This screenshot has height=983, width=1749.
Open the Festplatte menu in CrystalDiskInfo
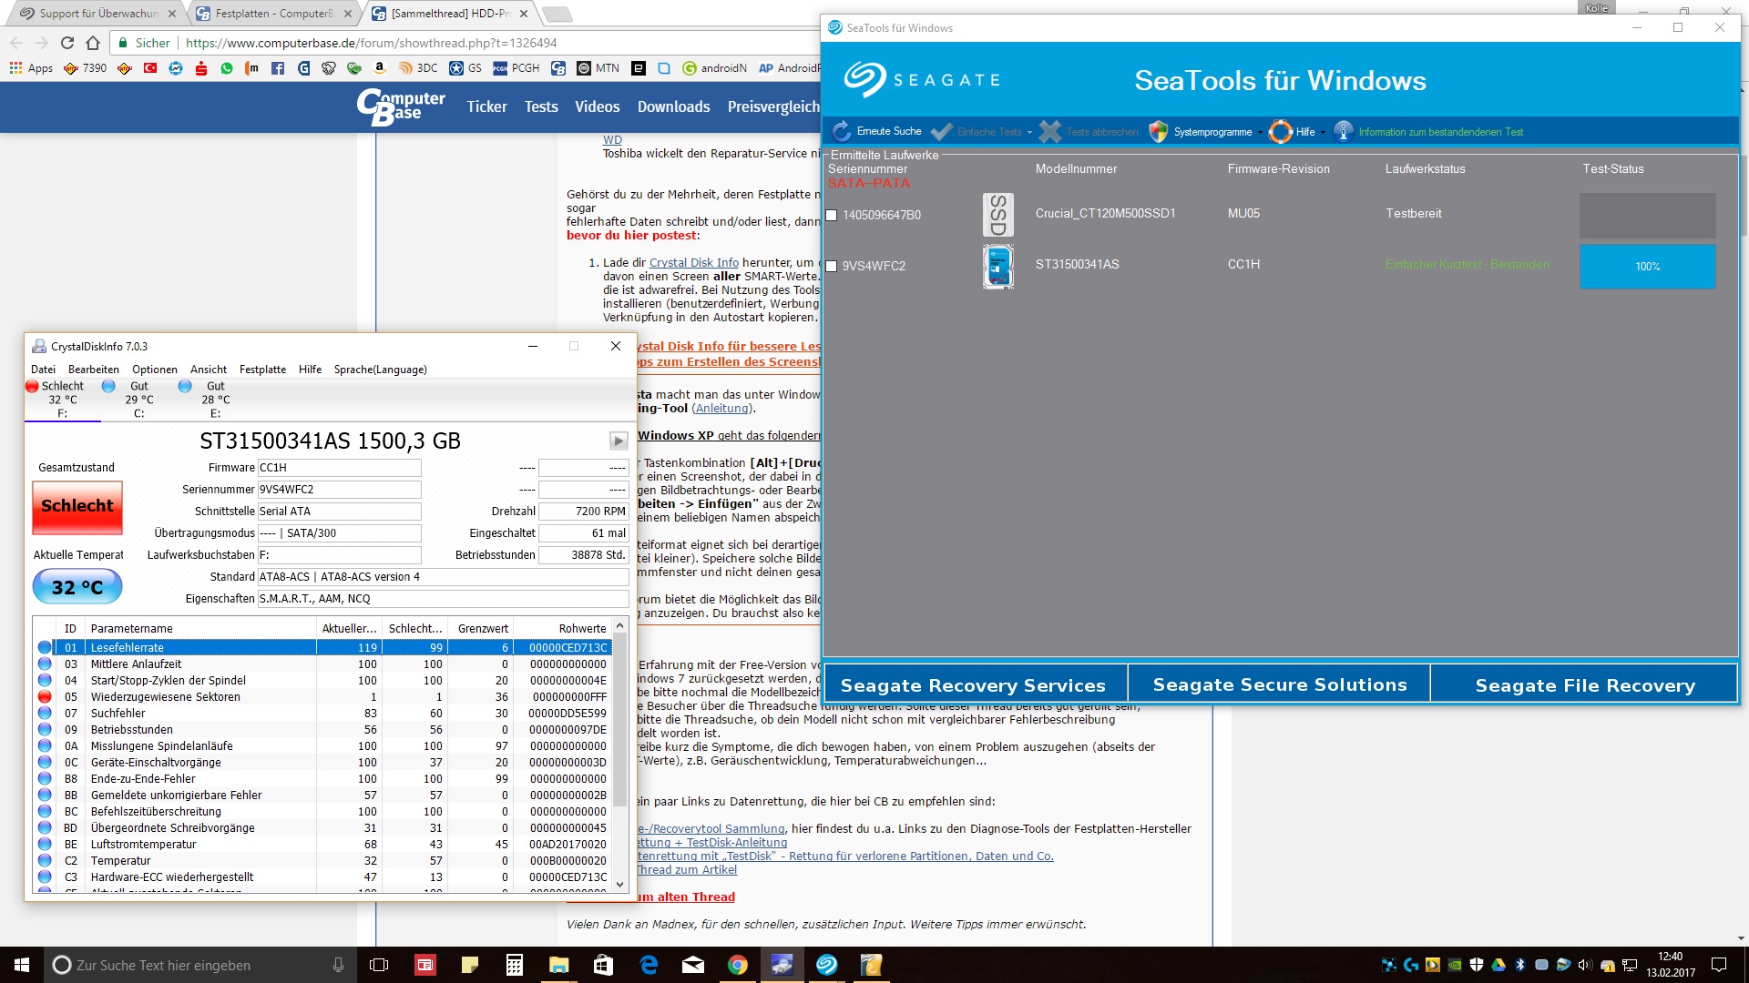pyautogui.click(x=262, y=370)
